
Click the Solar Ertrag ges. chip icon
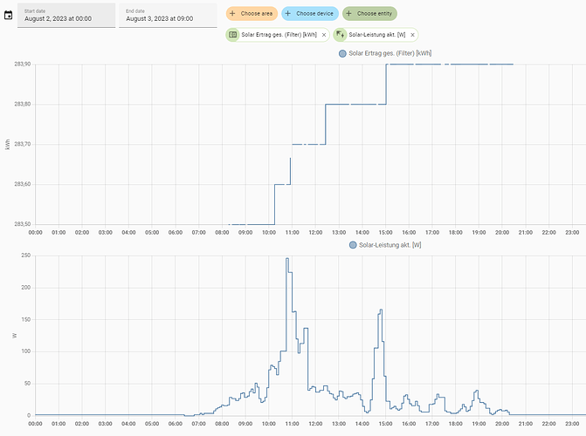click(x=232, y=35)
